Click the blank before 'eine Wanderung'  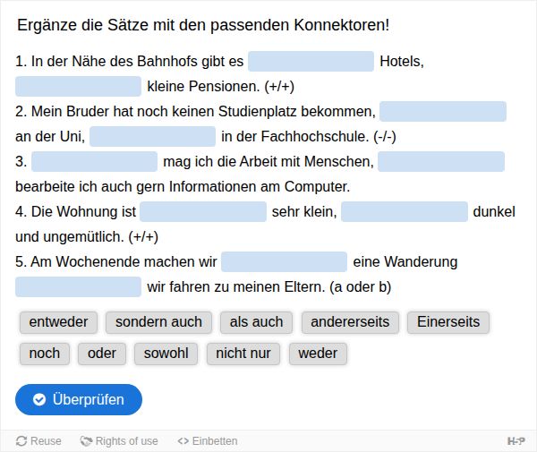(284, 261)
